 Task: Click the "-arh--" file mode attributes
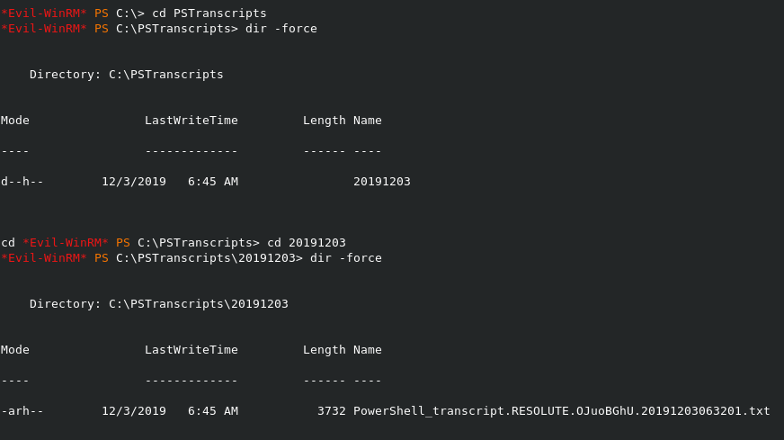point(22,411)
